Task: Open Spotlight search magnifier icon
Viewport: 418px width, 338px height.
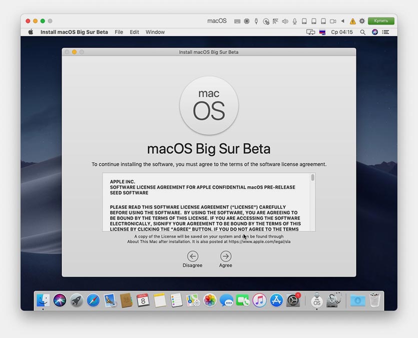Action: pos(362,32)
